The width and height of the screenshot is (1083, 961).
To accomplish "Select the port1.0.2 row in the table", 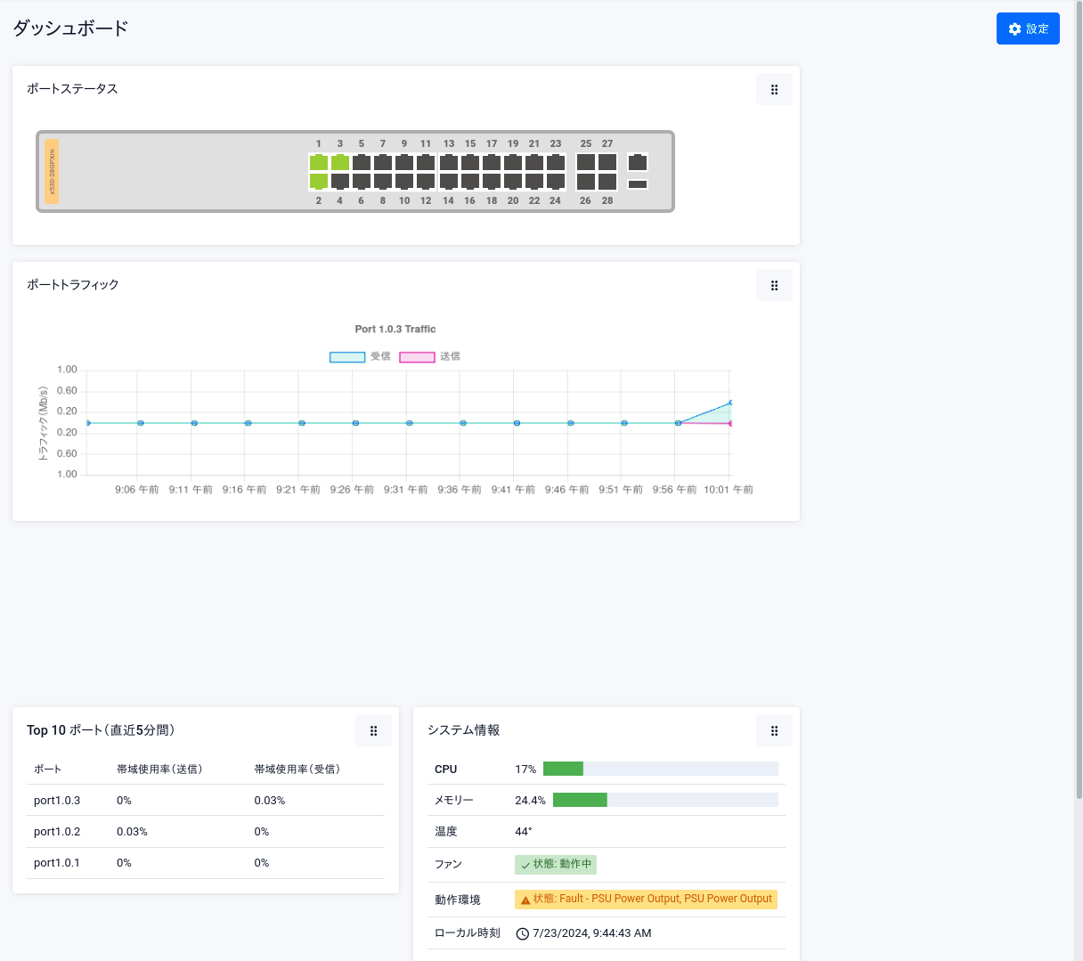I will point(205,832).
